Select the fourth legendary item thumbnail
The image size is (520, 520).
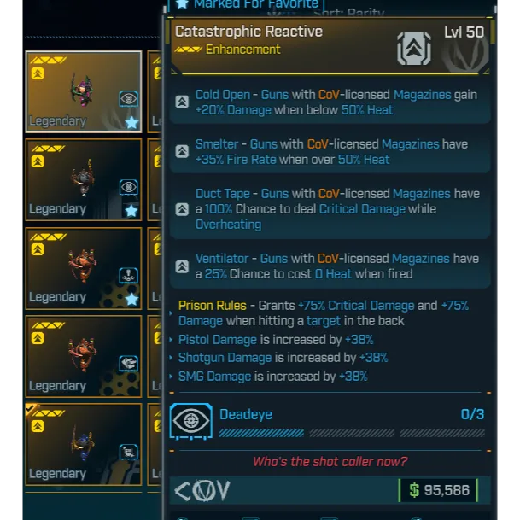(x=84, y=357)
